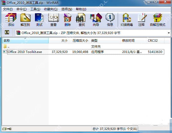Launch the 向导 (Wizard) toolbar icon

(96, 20)
